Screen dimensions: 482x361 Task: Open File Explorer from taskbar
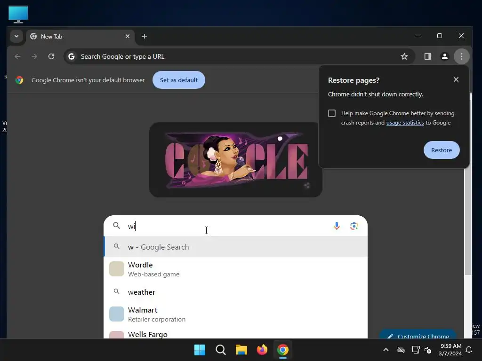241,350
